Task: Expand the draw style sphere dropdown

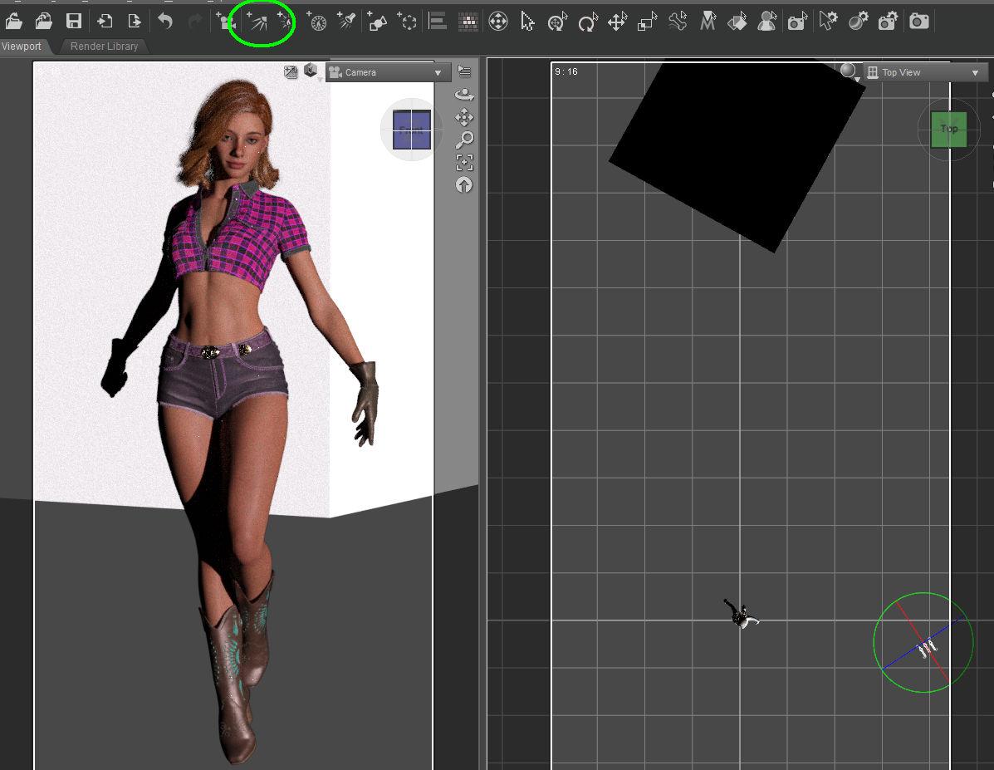Action: pos(849,71)
